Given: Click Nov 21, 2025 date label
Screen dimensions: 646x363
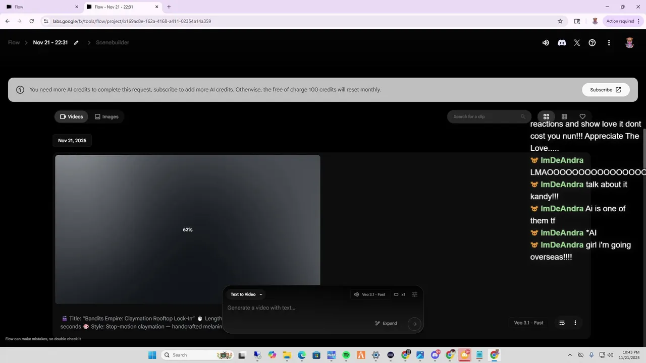Looking at the screenshot, I should [x=72, y=141].
